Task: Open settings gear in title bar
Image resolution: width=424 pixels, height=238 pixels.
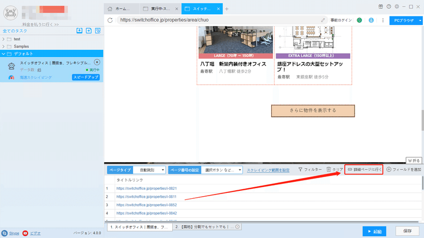Action: coord(396,6)
